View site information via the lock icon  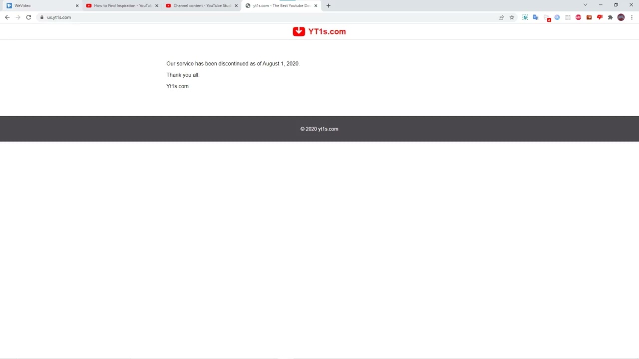pos(42,17)
